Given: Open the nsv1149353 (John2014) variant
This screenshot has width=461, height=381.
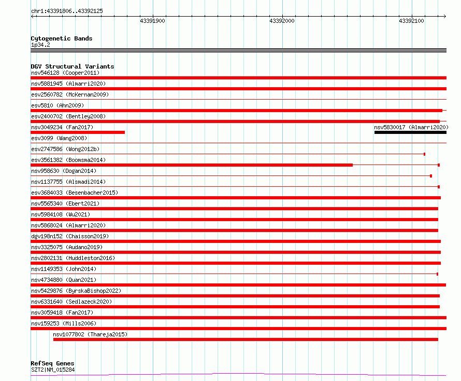Looking at the screenshot, I should coord(64,269).
